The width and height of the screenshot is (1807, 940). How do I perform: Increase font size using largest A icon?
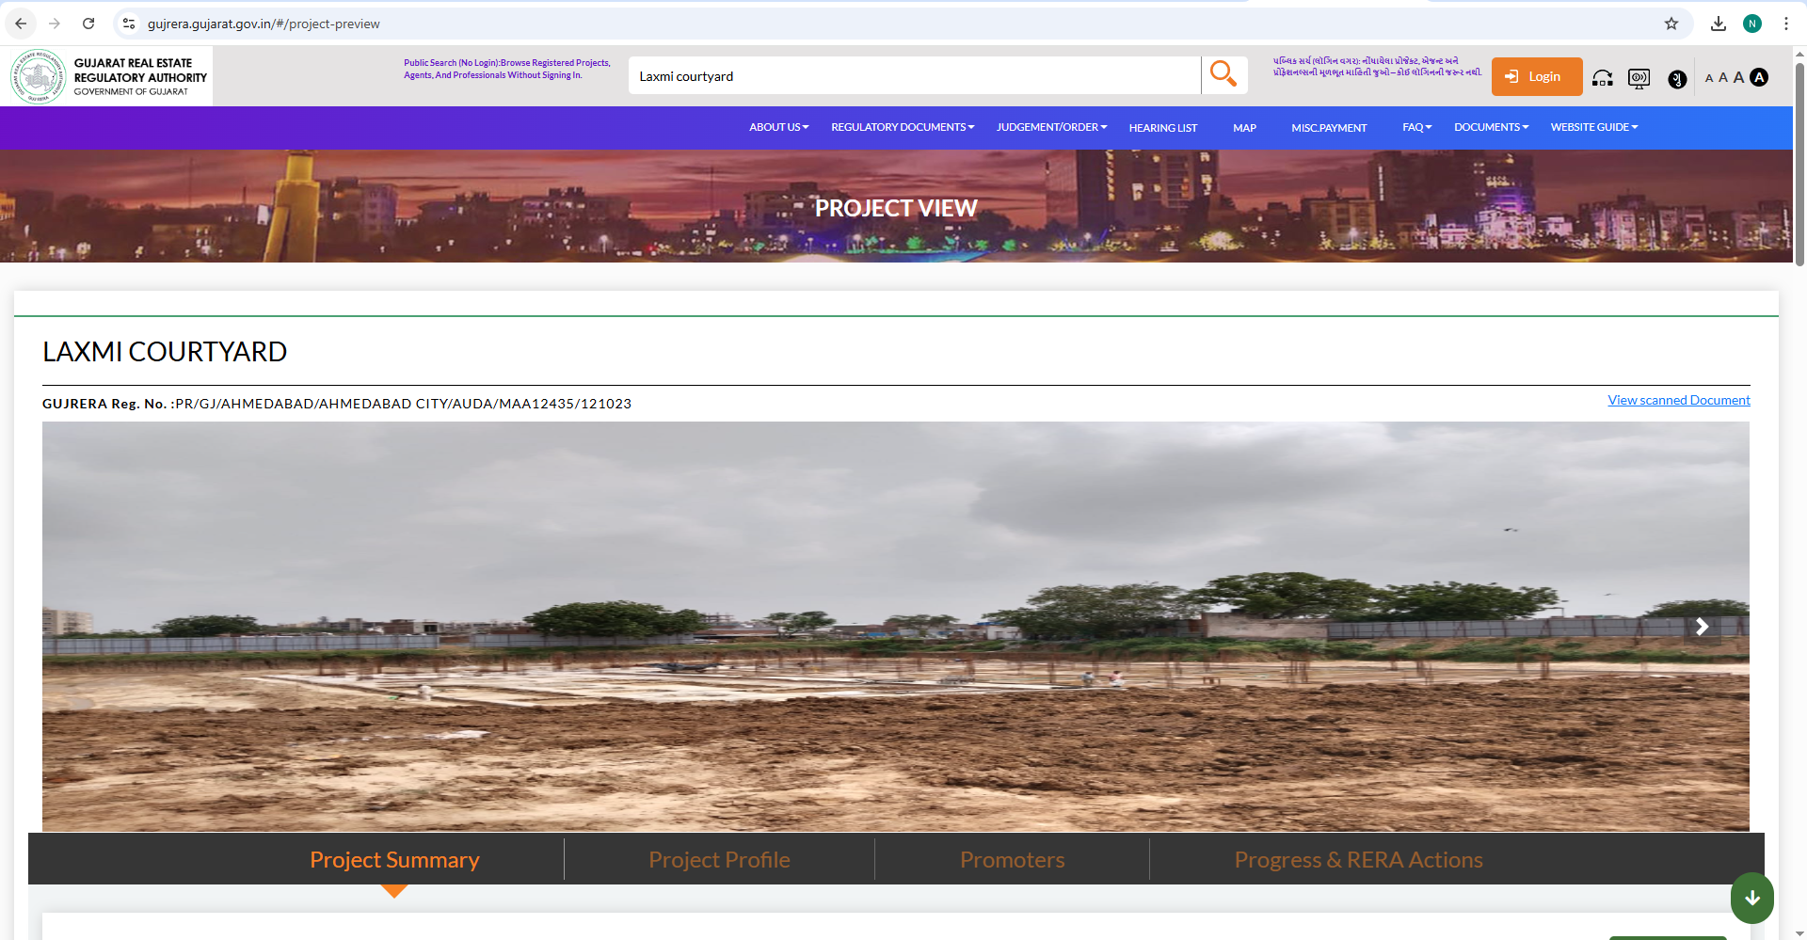1738,78
